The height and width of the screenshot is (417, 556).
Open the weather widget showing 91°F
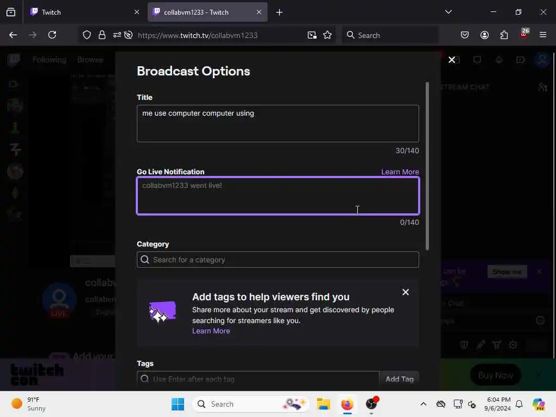tap(29, 404)
